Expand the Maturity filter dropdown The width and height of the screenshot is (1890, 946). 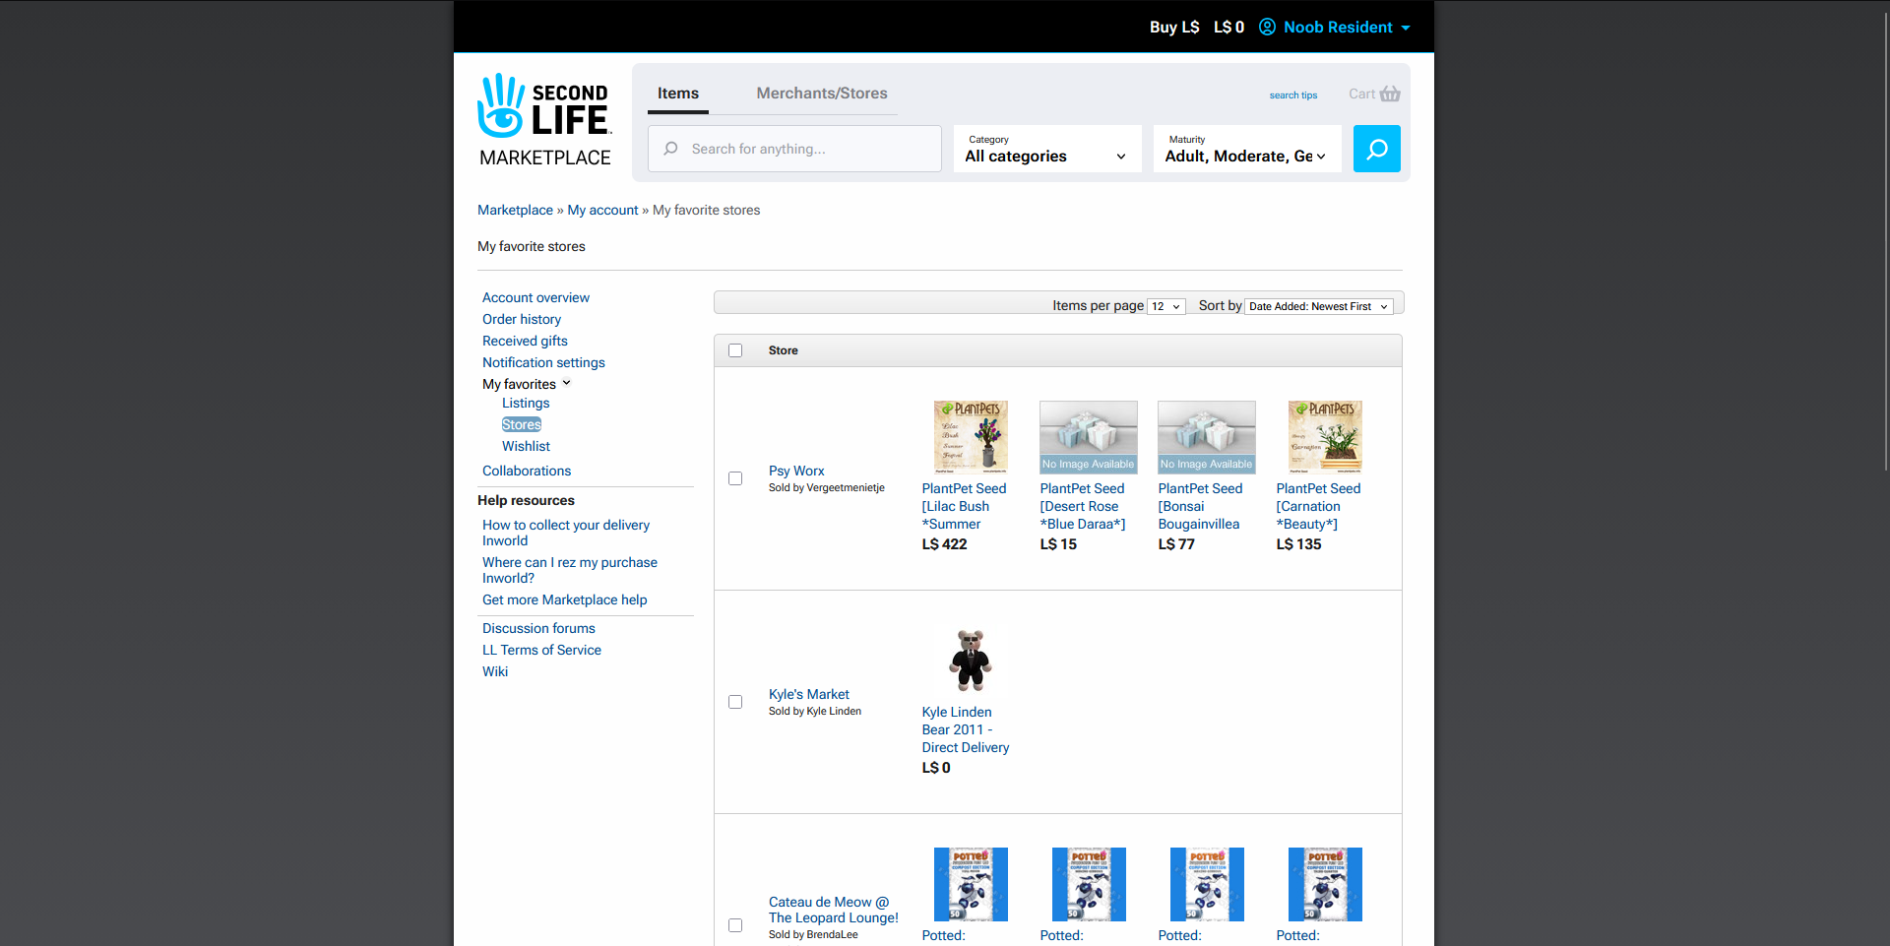point(1246,149)
